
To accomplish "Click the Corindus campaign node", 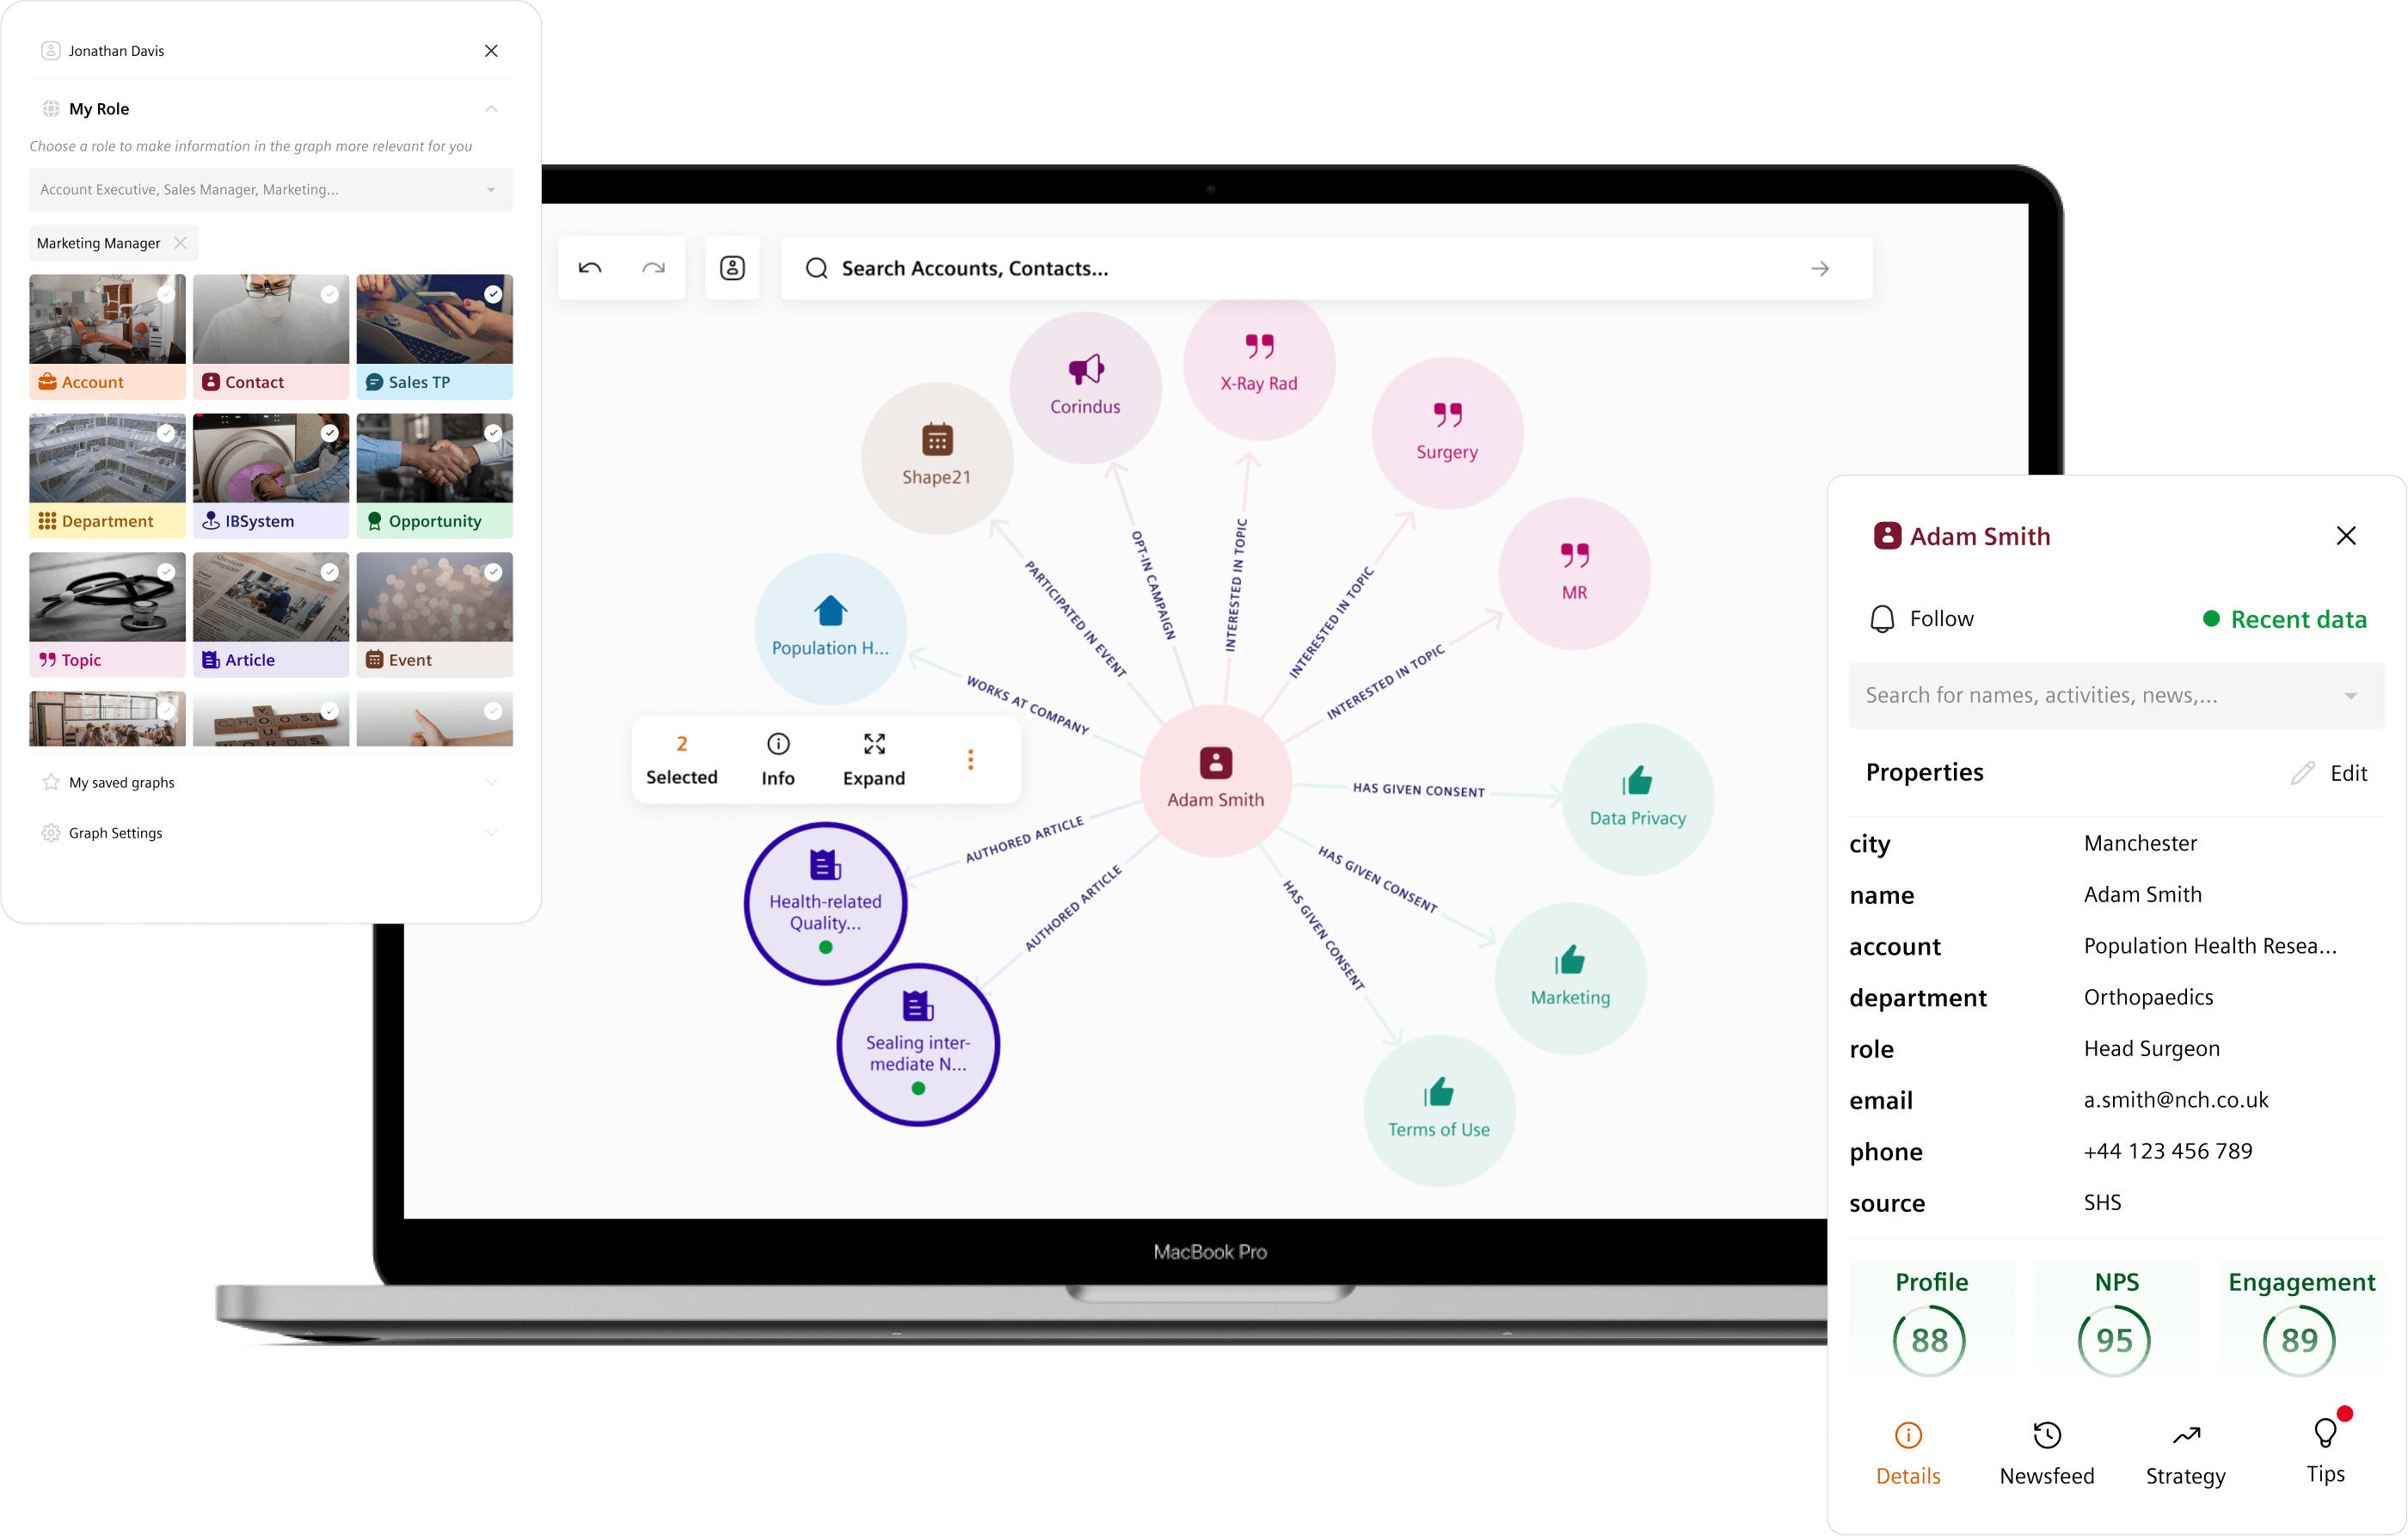I will (1085, 386).
